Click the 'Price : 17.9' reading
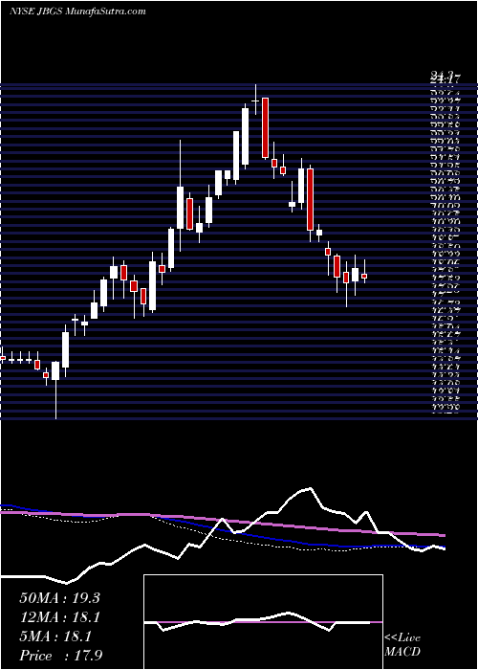This screenshot has height=670, width=478. [60, 656]
